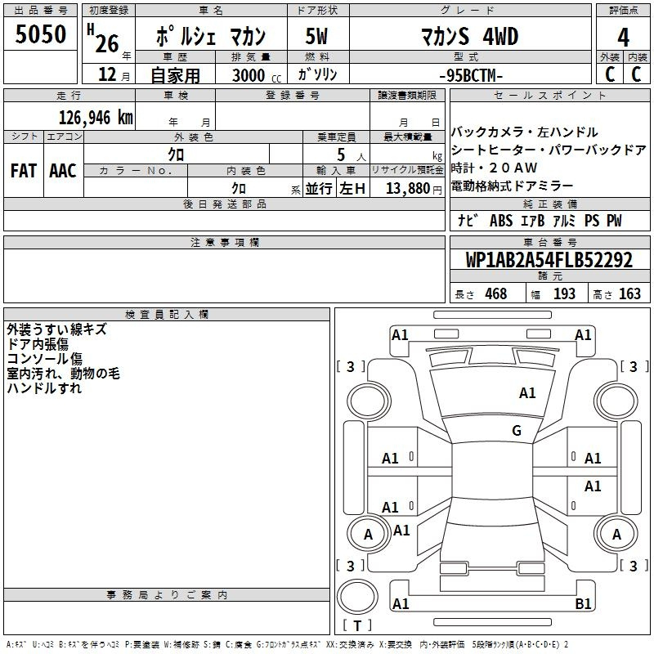Click the air conditioner value AAC

(63, 171)
